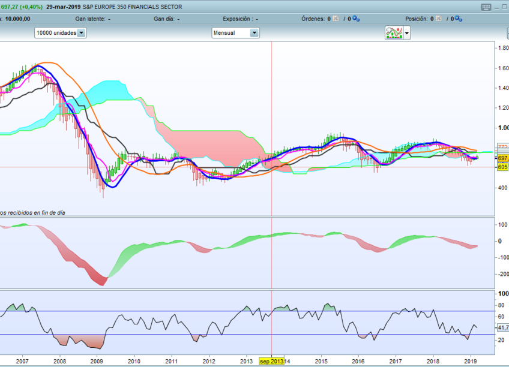This screenshot has height=367, width=509.
Task: Click the 29-mar-2019 date label
Action: pos(63,7)
